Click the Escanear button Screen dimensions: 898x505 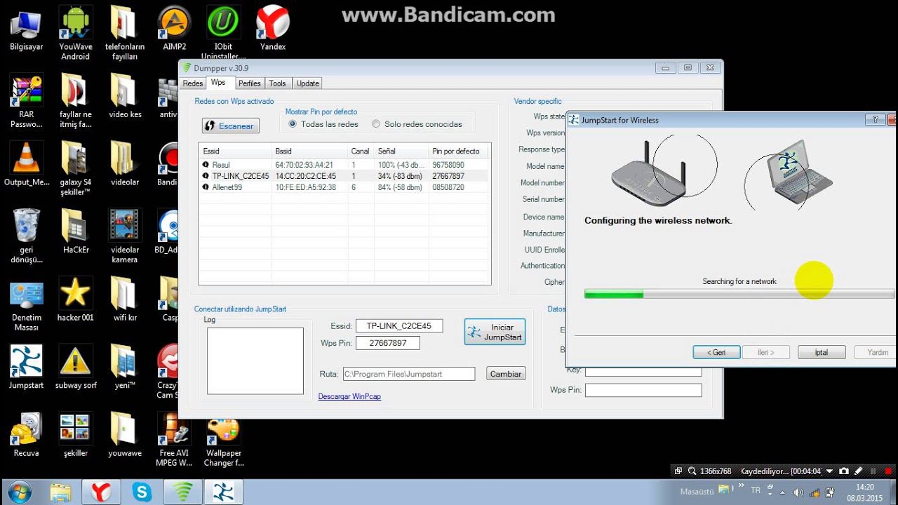[x=230, y=126]
